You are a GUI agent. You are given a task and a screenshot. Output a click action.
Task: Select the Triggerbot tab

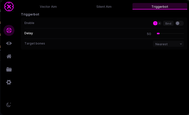click(160, 6)
